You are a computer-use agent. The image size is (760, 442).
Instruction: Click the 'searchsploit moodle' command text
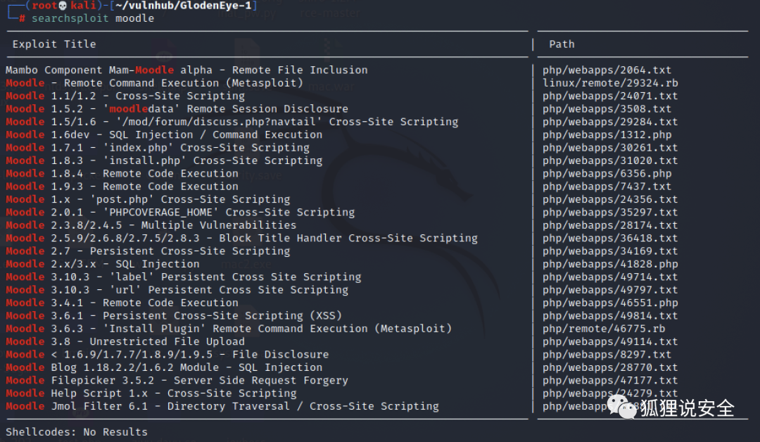pyautogui.click(x=93, y=18)
